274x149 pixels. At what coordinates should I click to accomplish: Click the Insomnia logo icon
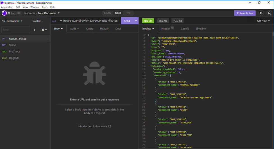point(4,13)
